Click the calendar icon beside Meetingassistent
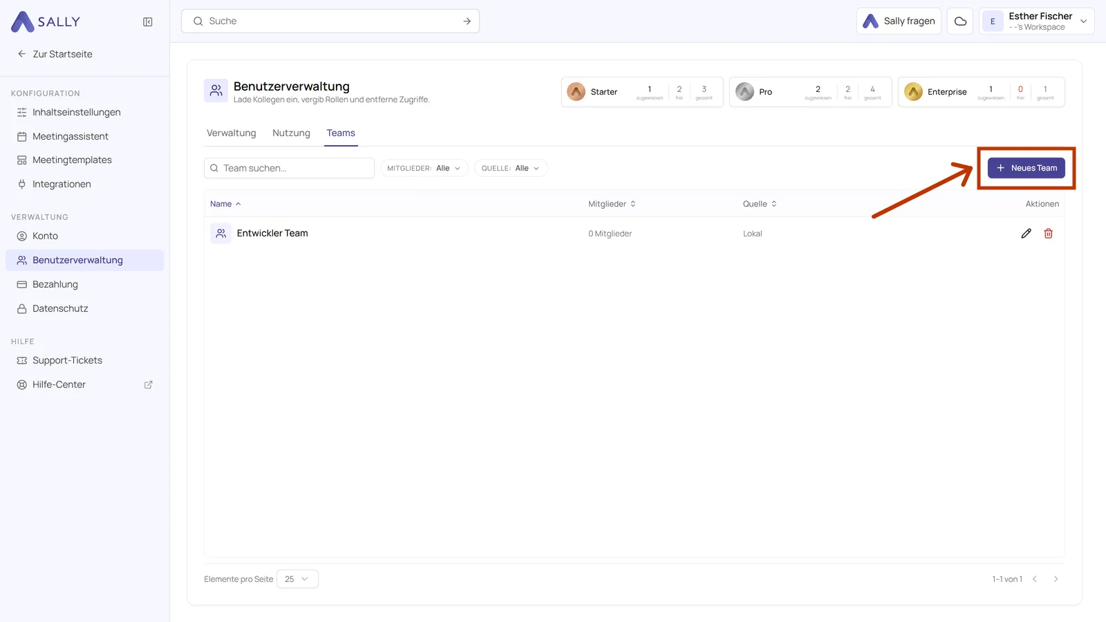This screenshot has height=622, width=1106. click(21, 136)
